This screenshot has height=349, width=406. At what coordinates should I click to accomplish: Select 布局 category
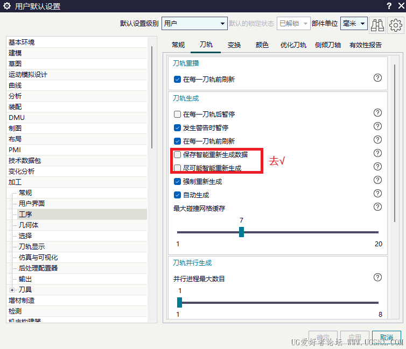(77, 139)
